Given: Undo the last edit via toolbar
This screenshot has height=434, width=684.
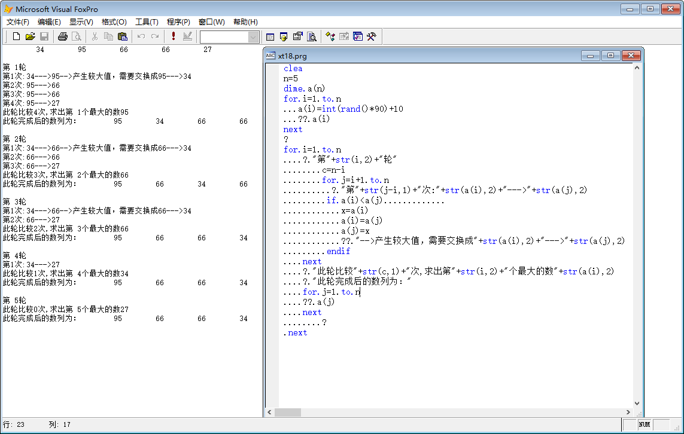Looking at the screenshot, I should pyautogui.click(x=141, y=36).
